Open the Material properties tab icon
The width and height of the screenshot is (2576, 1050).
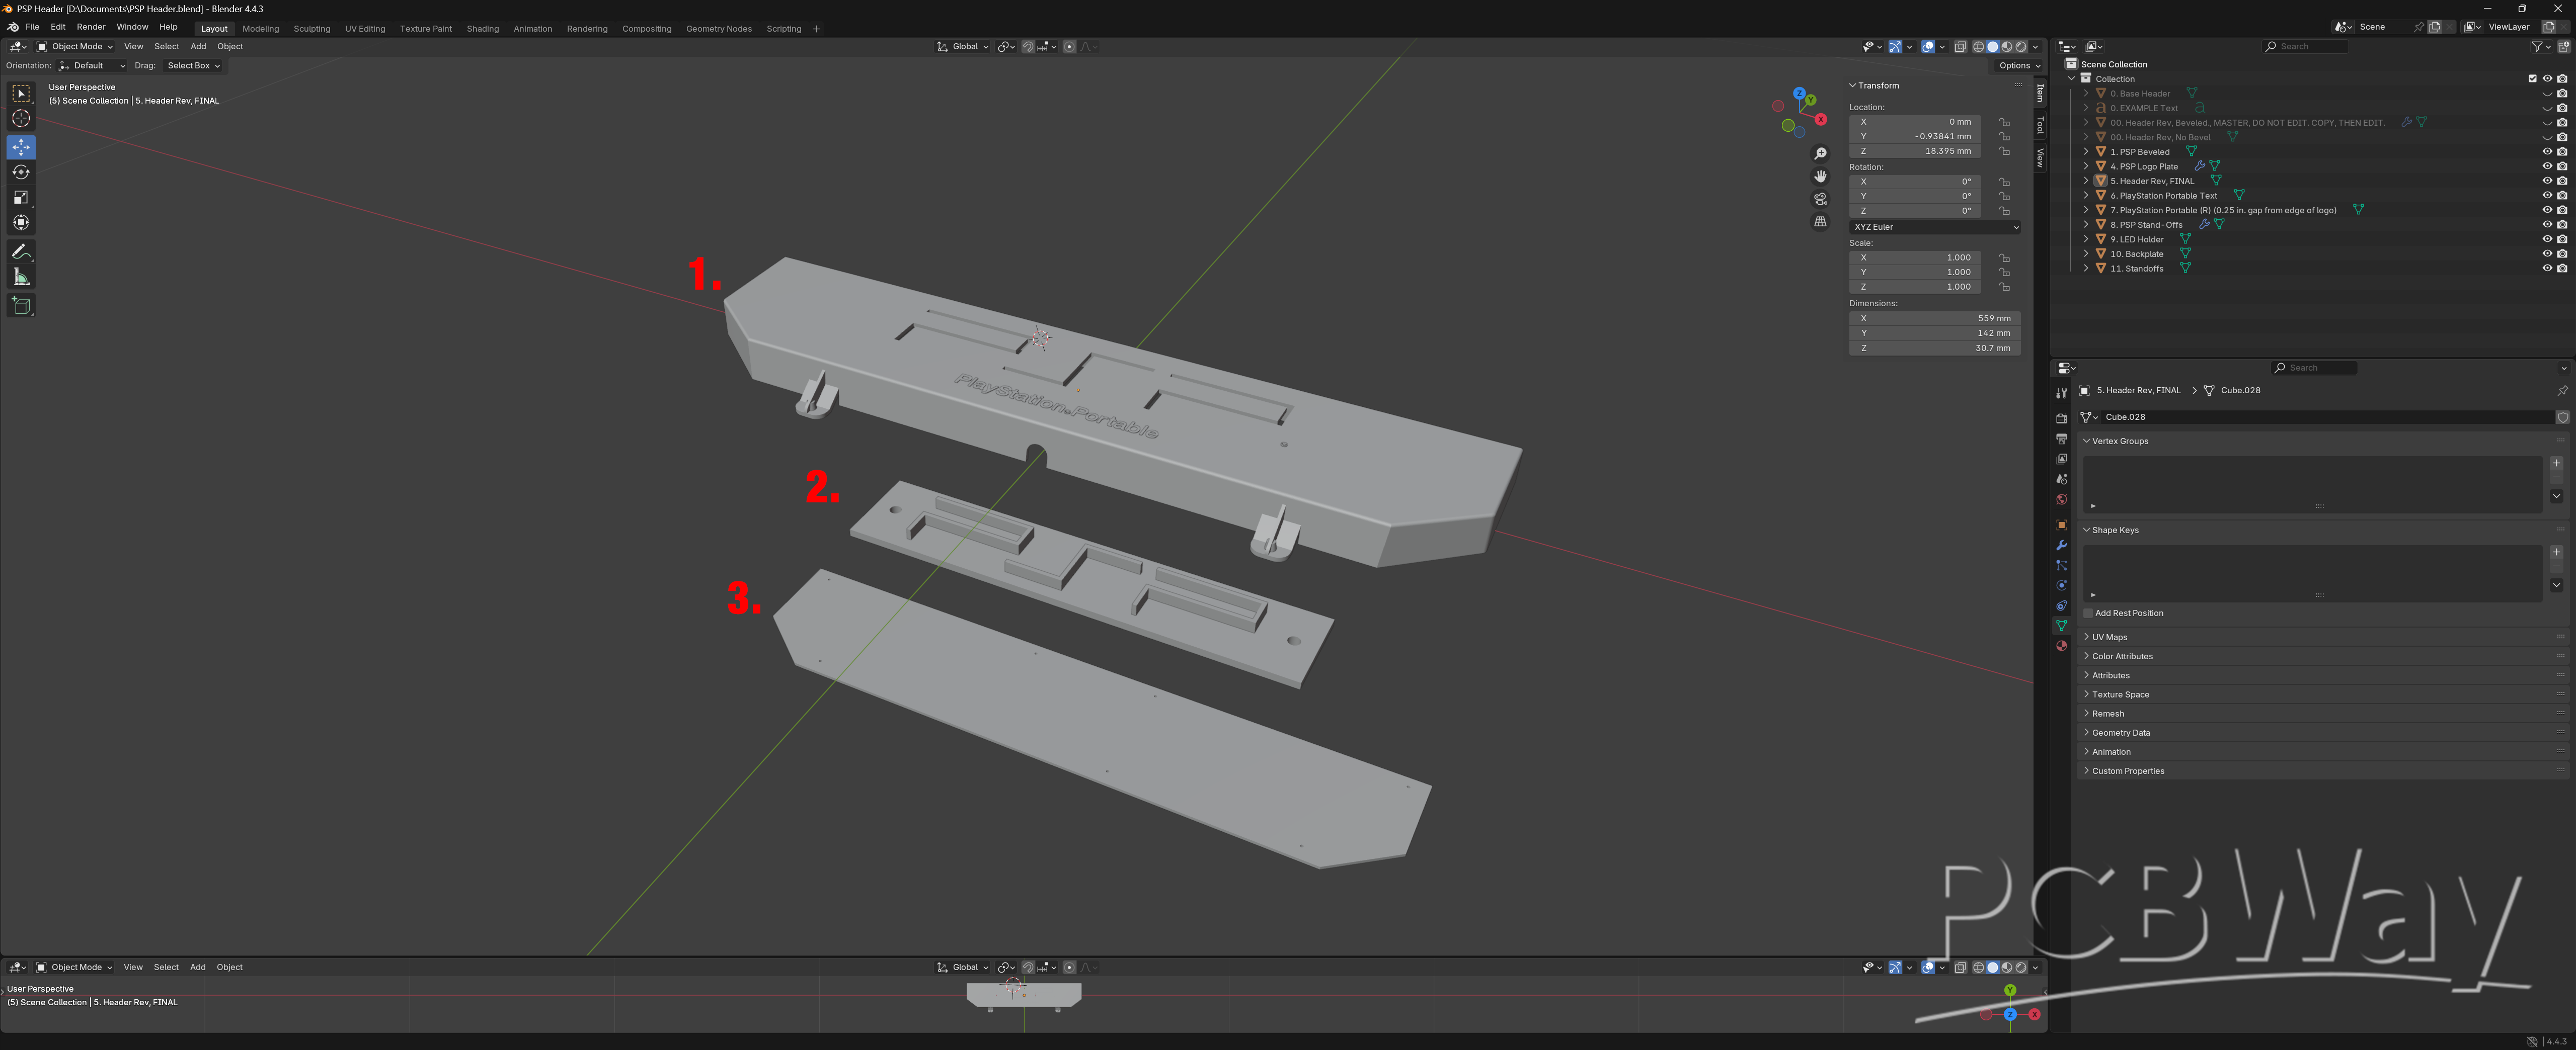[x=2061, y=646]
